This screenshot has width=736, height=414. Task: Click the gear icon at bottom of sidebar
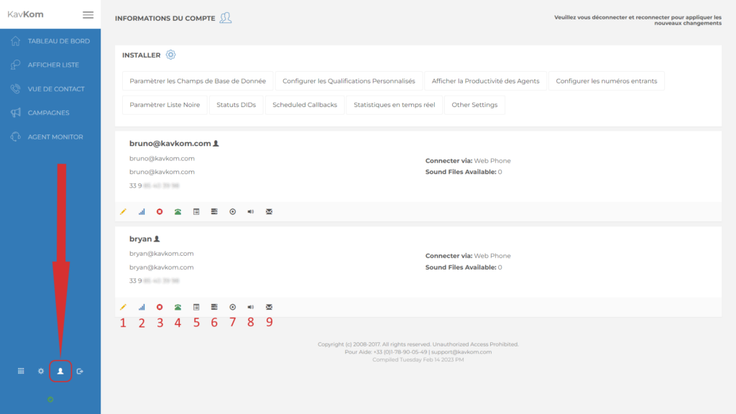(x=40, y=371)
